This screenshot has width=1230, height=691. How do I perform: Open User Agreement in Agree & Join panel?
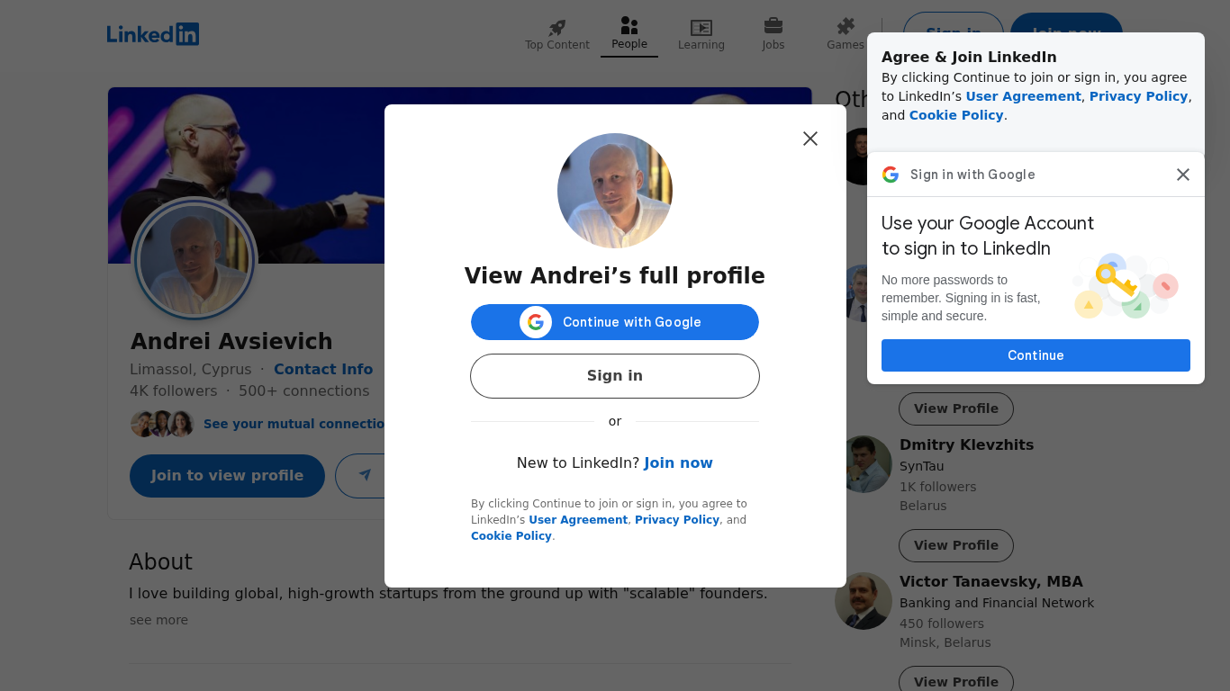1023,96
